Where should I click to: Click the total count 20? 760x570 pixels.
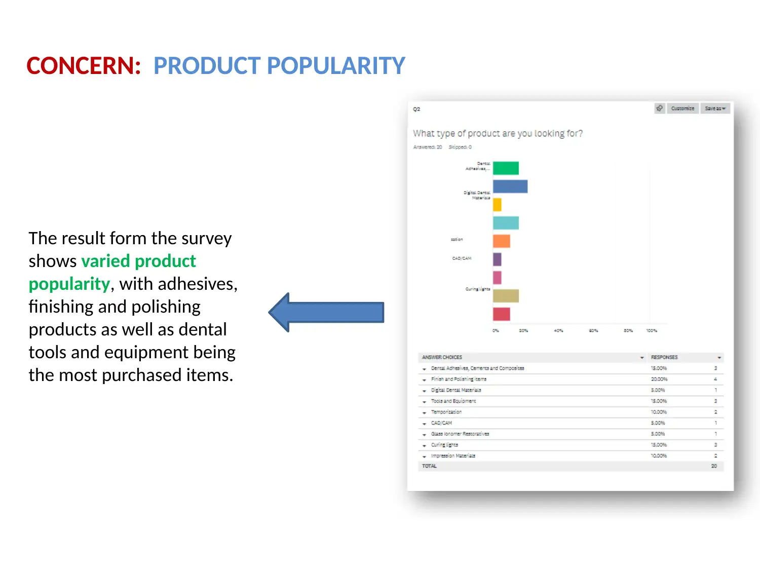coord(714,466)
